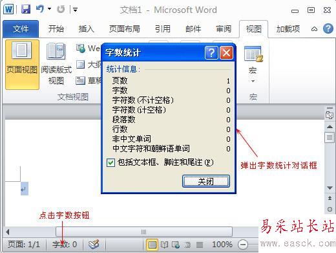Click vertical scrollbar down arrow
336x253 pixels.
(x=330, y=188)
